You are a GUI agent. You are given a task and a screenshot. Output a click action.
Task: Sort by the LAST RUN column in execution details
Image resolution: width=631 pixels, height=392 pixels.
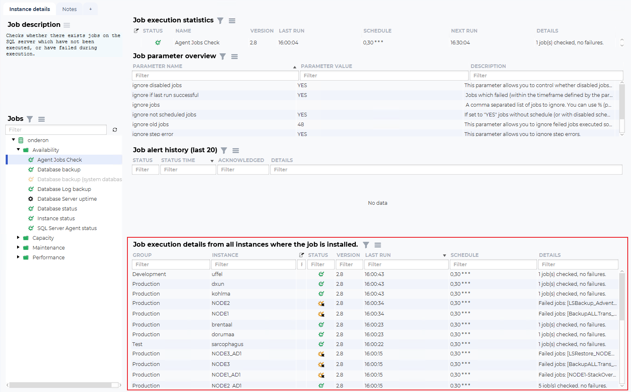(378, 255)
